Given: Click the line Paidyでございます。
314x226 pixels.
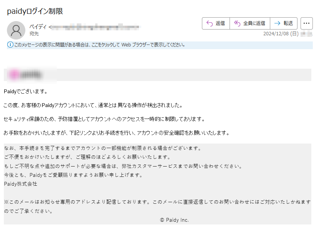Looking at the screenshot, I should click(26, 91).
